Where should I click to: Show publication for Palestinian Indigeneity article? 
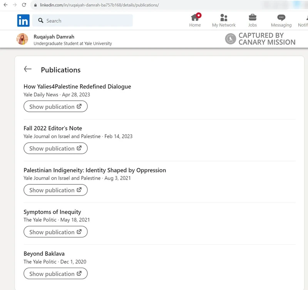tap(55, 190)
